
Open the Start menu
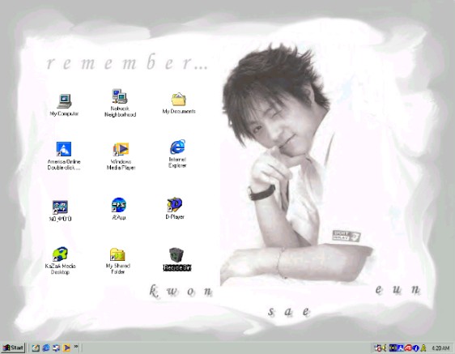click(13, 348)
